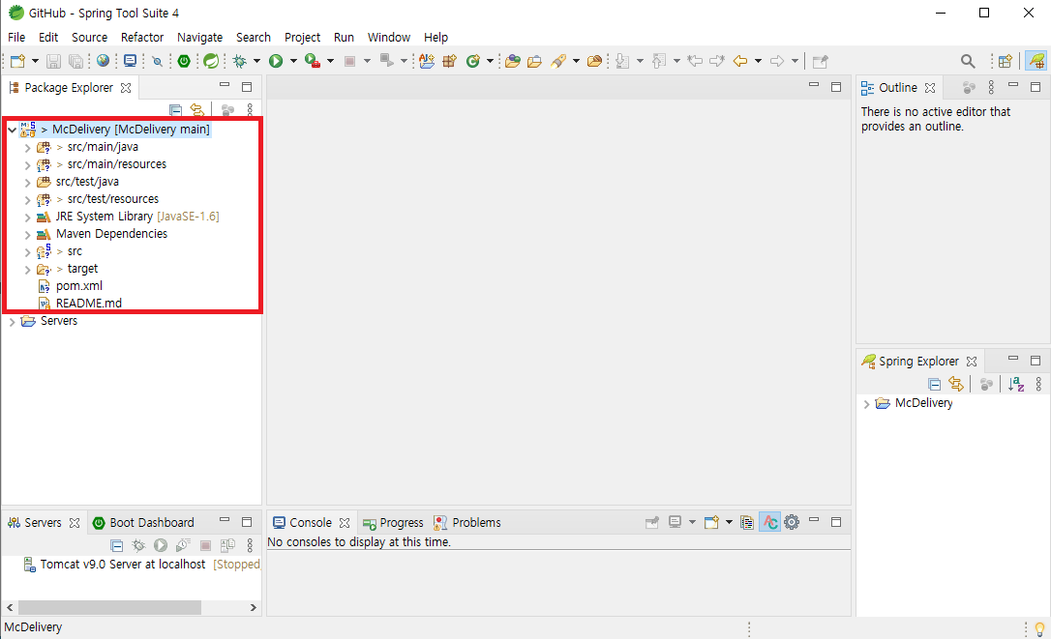Click the green Spring leaf toolbar icon
1051x639 pixels.
click(211, 61)
